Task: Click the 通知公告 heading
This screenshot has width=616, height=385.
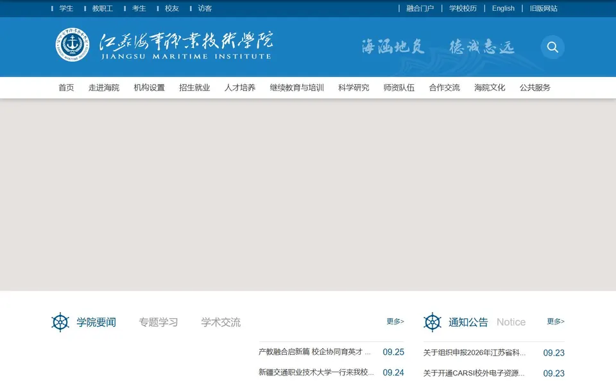Action: coord(468,322)
